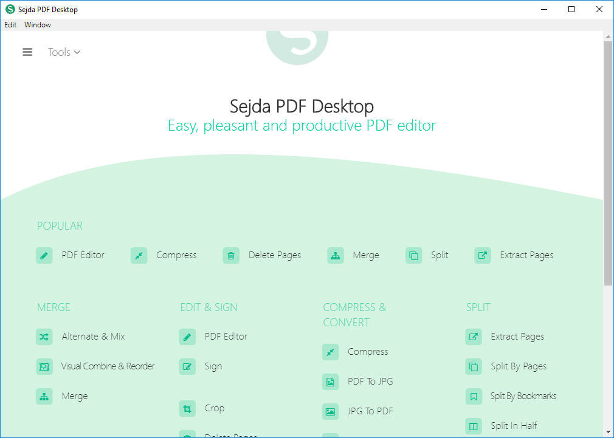Click the Merge icon under Merge section

click(44, 397)
